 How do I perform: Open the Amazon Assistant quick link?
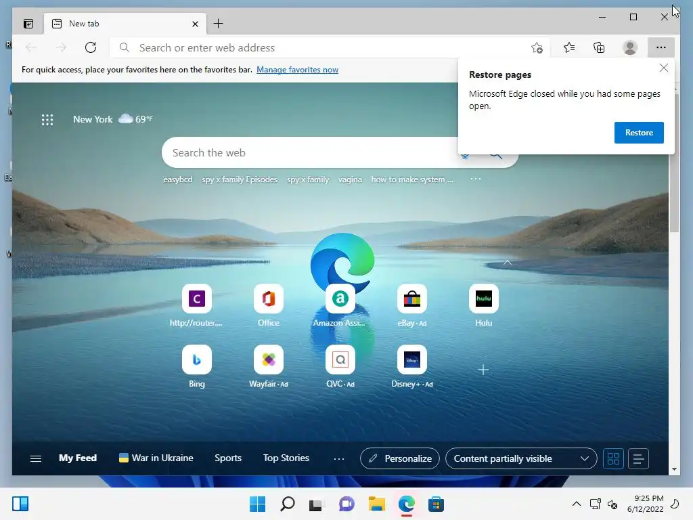[340, 305]
